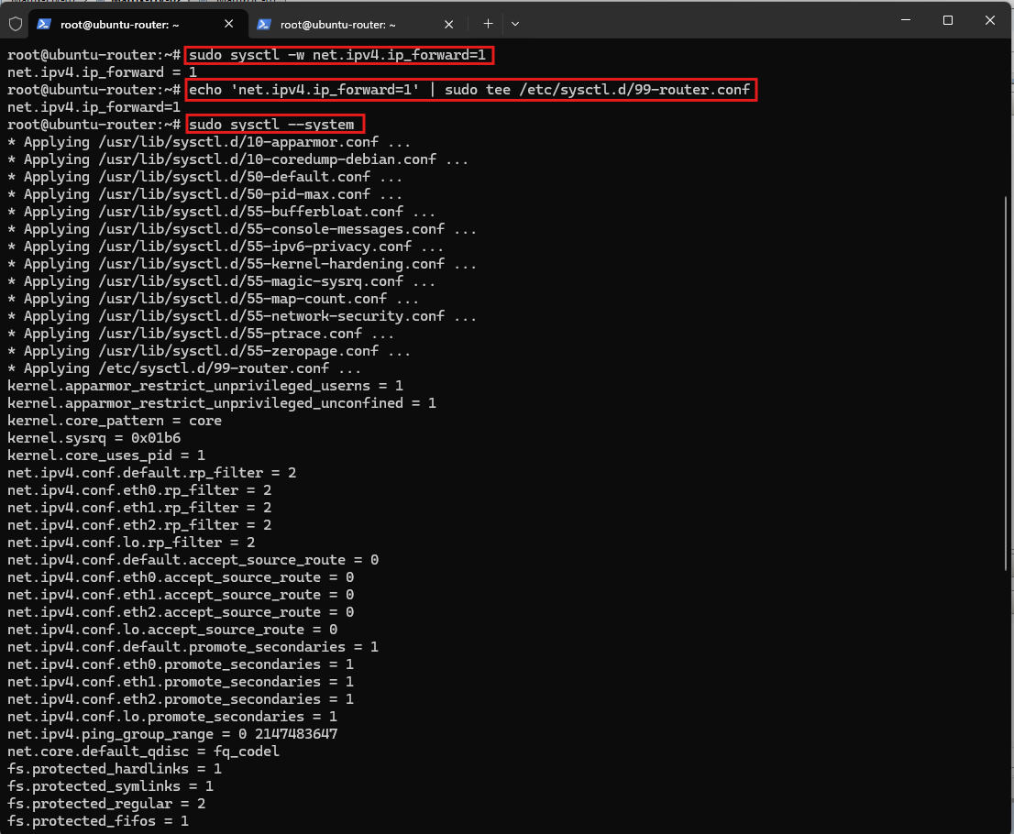
Task: Expand the new-tab profile dropdown chevron
Action: (x=515, y=24)
